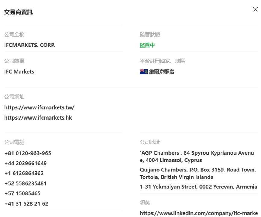
Task: Select phone number +44 2039661649
Action: pos(25,163)
